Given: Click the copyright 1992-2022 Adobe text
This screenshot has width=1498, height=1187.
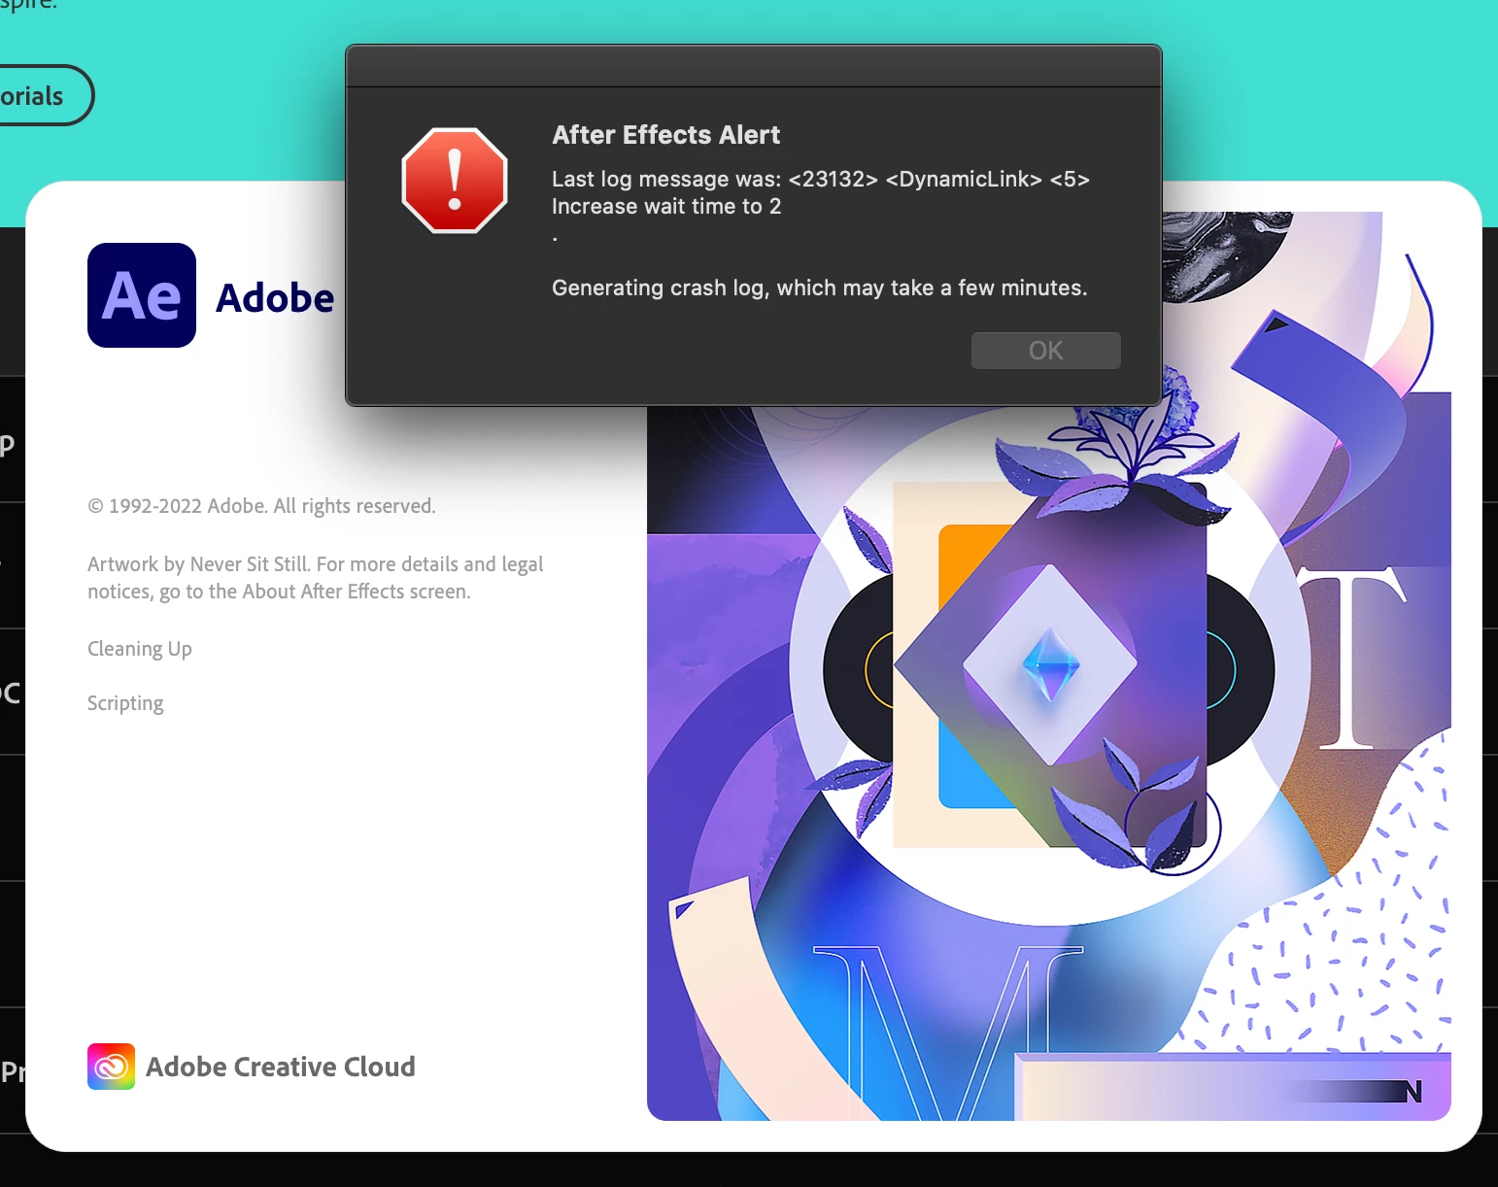Looking at the screenshot, I should pos(261,506).
